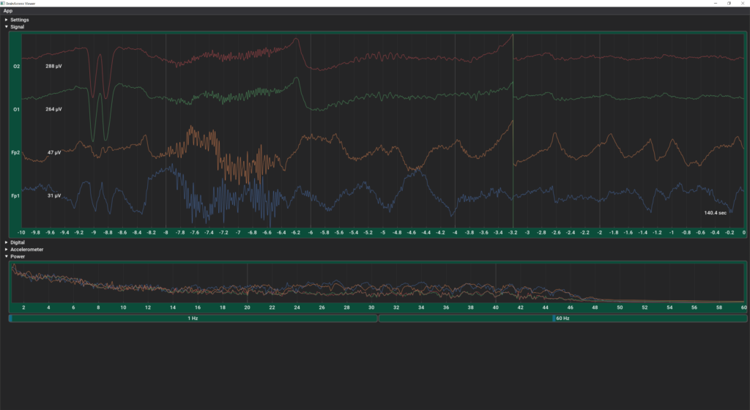Click the 288 µV amplitude readout
750x410 pixels.
53,67
